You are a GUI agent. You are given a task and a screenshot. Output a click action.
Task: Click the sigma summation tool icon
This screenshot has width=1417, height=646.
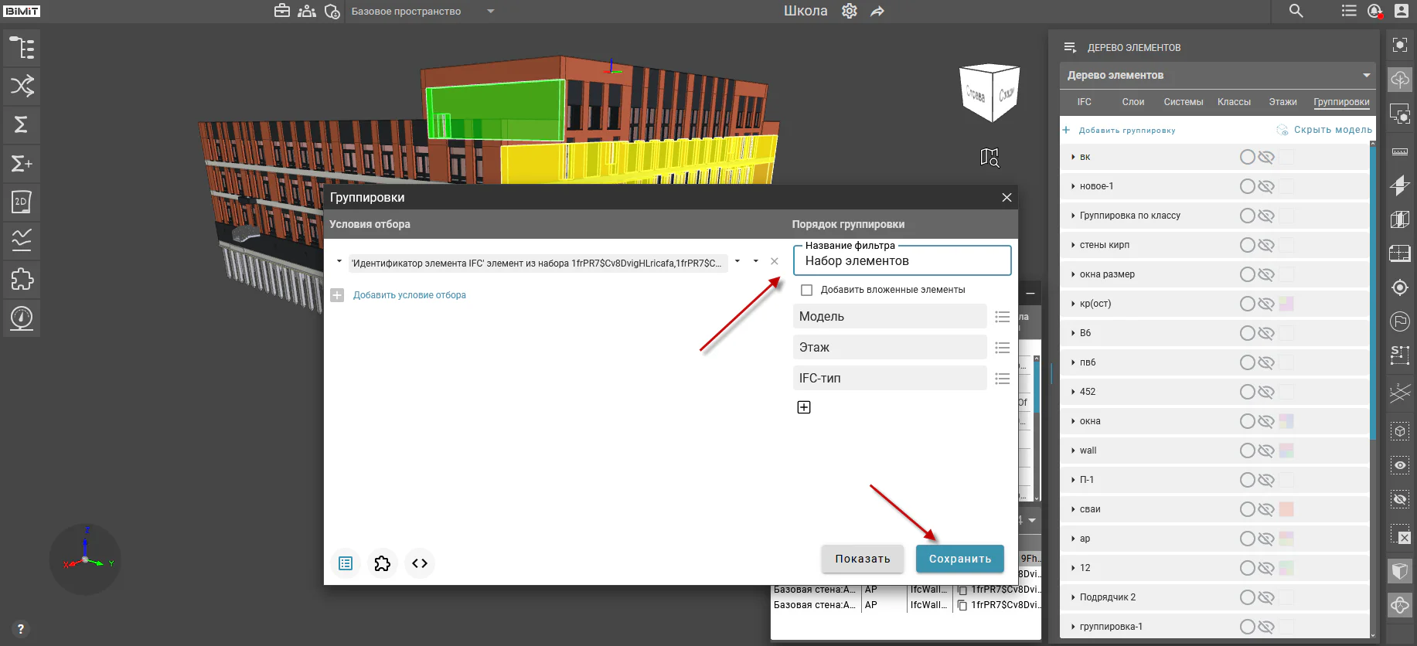(22, 124)
